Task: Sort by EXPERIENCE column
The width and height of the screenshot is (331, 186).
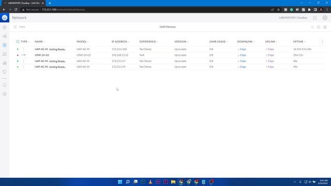Action: (x=148, y=41)
